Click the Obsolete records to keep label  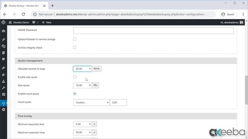point(31,69)
